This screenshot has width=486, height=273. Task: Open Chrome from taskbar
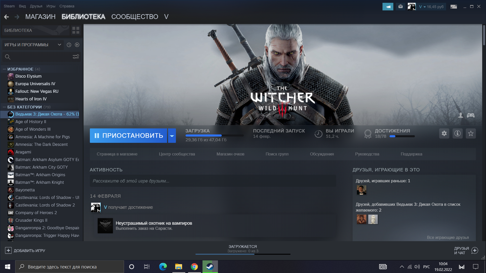pos(194,267)
